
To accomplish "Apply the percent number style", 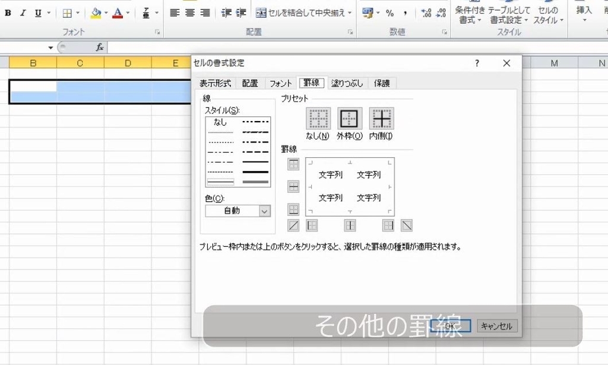I will [x=389, y=12].
